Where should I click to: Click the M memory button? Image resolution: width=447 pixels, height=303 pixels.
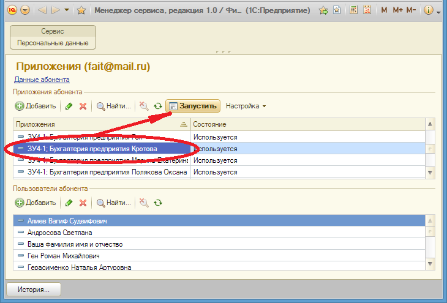[x=384, y=10]
